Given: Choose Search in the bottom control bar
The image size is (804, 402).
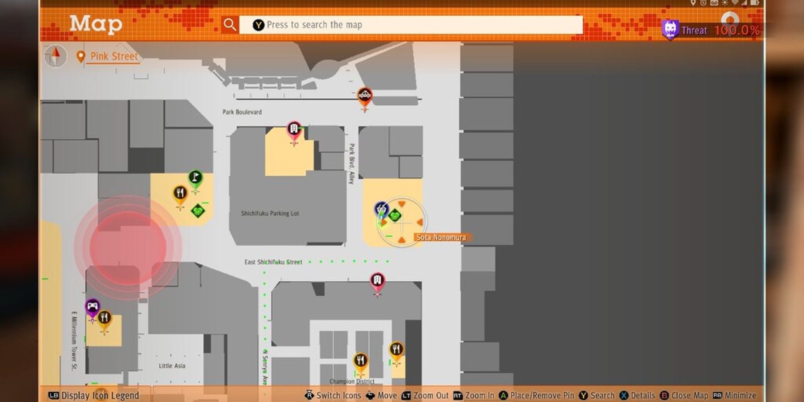Looking at the screenshot, I should 597,396.
